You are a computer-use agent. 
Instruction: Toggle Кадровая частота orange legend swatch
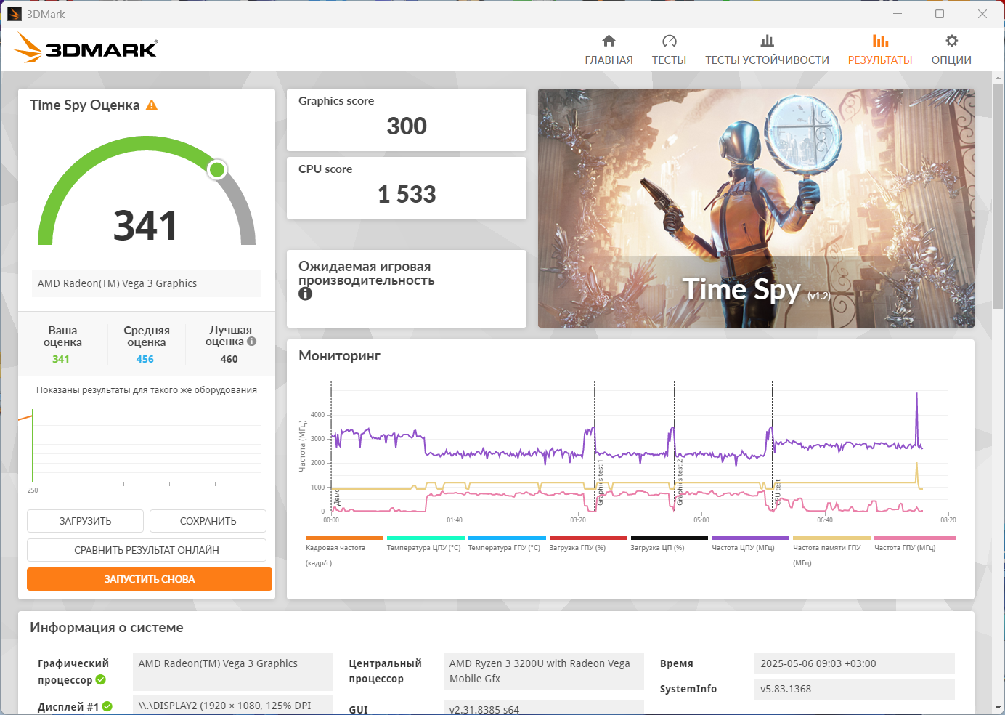click(x=344, y=538)
